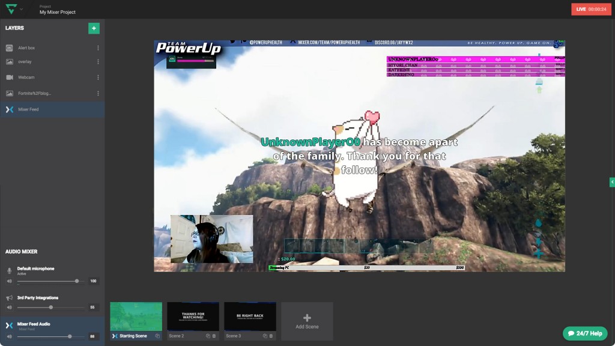The image size is (615, 346).
Task: Open the app logo menu at top left
Action: [x=14, y=8]
